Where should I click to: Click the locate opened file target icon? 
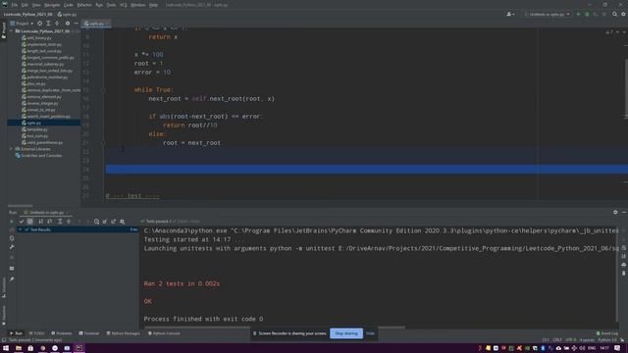(x=39, y=24)
